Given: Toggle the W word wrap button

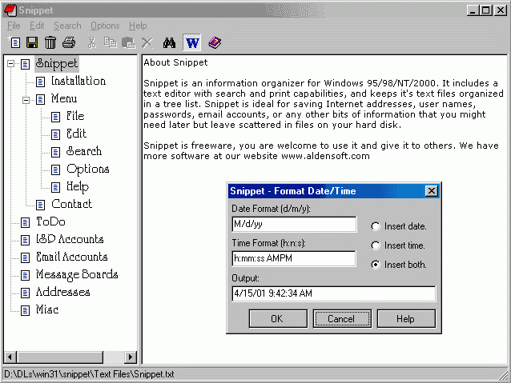Looking at the screenshot, I should click(x=192, y=42).
